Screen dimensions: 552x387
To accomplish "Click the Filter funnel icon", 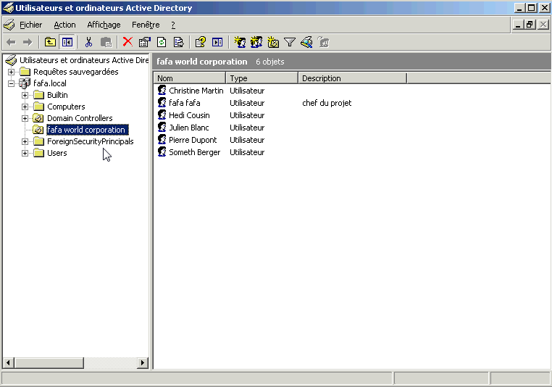I will [290, 43].
